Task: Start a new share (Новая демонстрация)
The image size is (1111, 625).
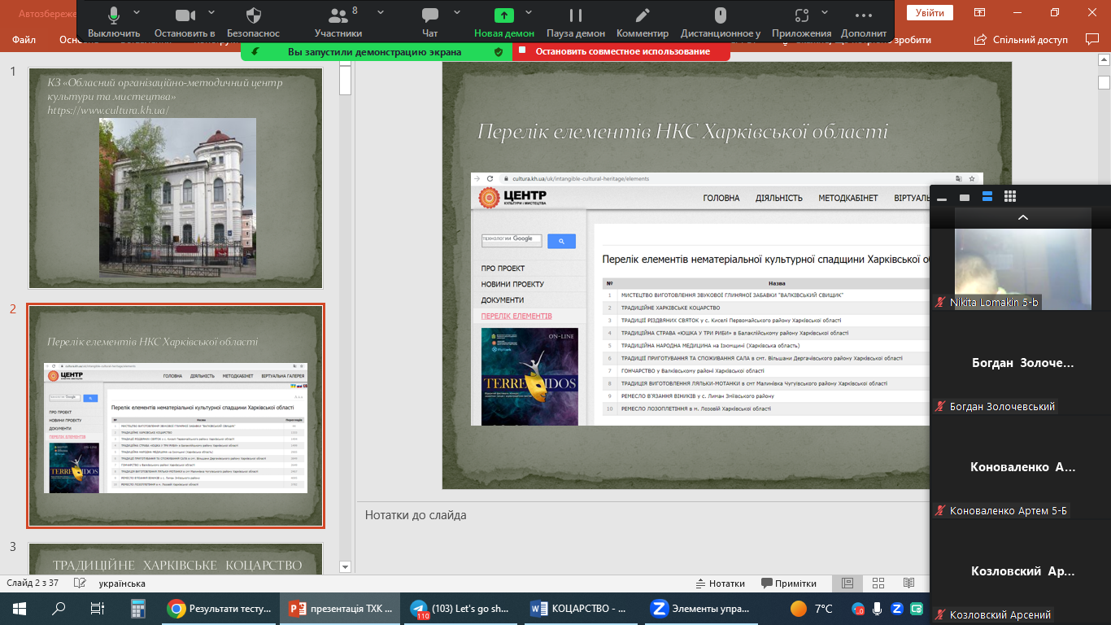Action: [x=504, y=22]
